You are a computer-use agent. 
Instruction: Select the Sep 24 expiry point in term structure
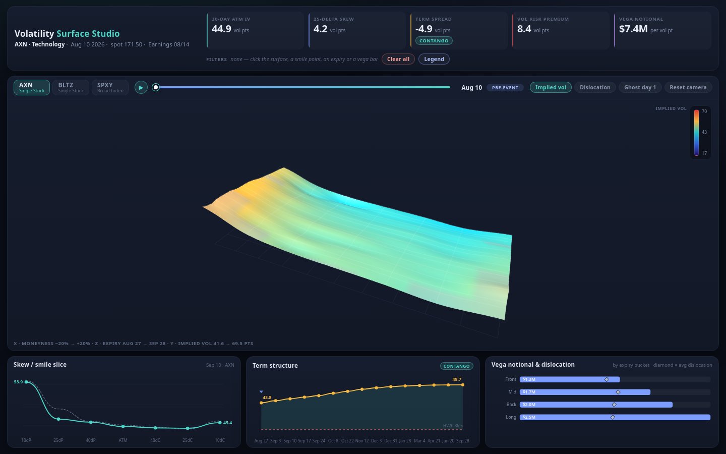[x=319, y=395]
